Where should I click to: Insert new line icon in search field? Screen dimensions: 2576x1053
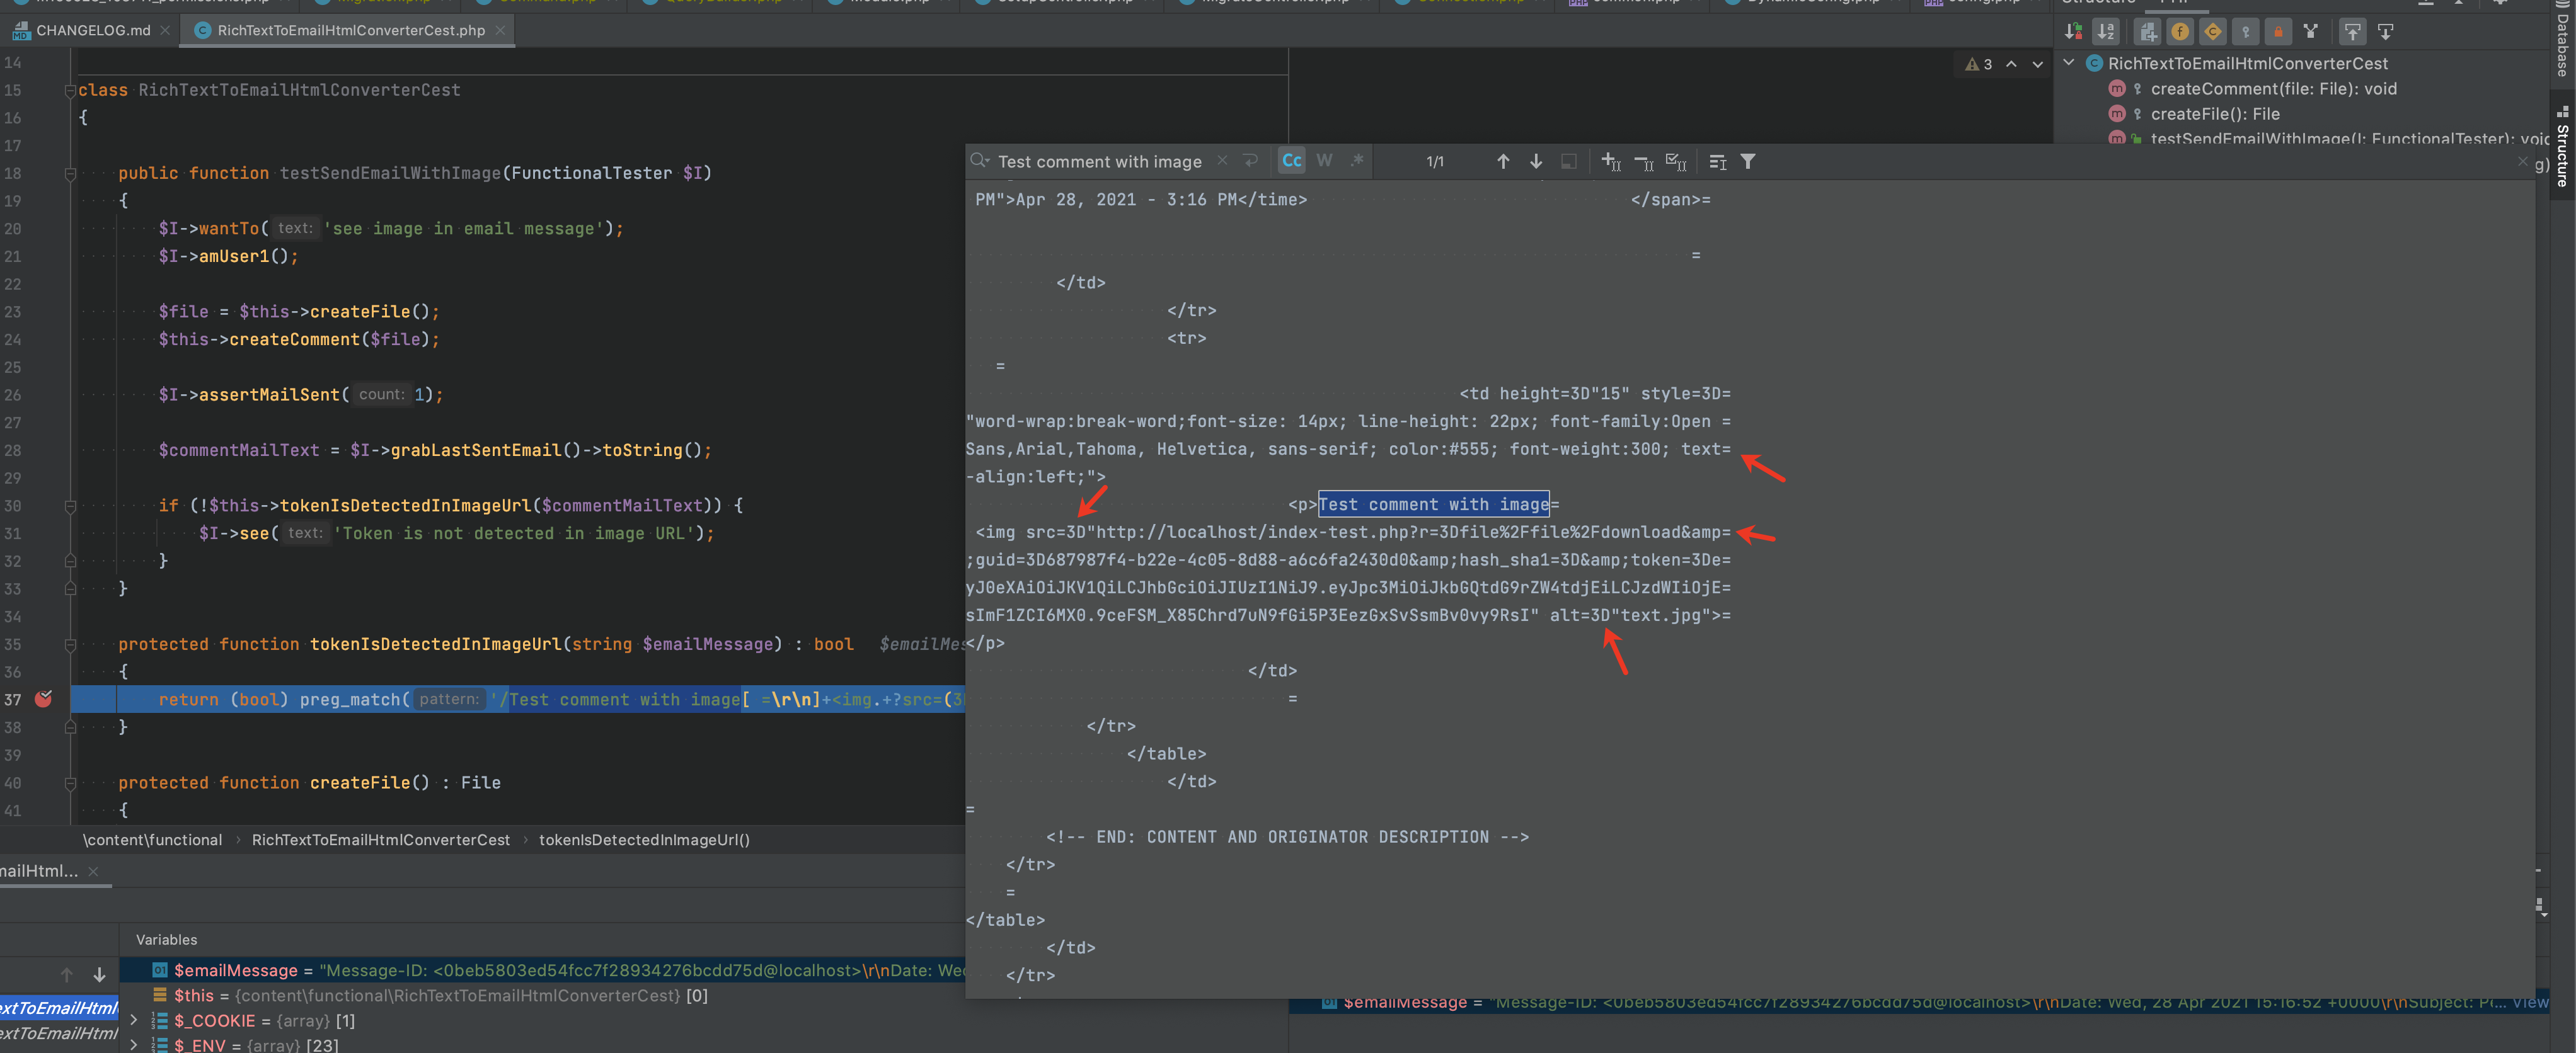click(x=1250, y=161)
